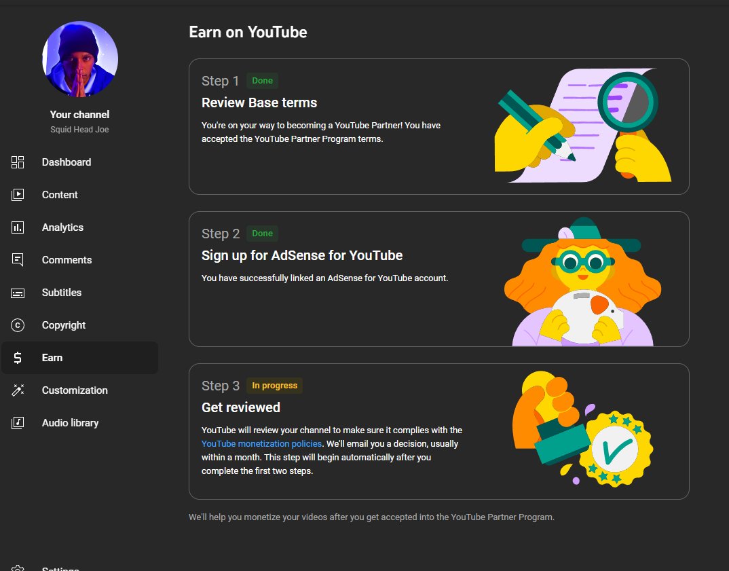Click the channel profile picture
Image resolution: width=729 pixels, height=571 pixels.
click(x=80, y=59)
